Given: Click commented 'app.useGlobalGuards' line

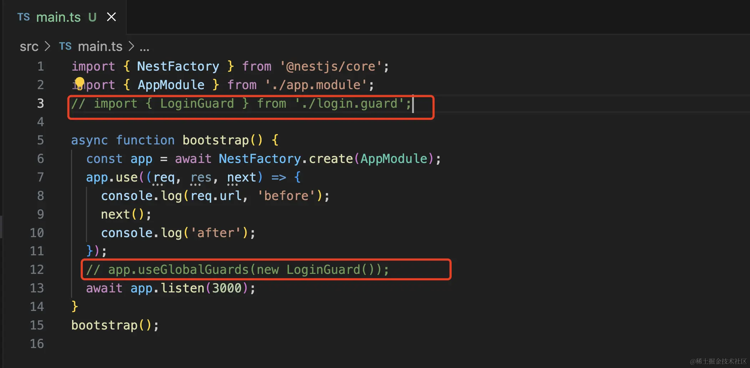Looking at the screenshot, I should pyautogui.click(x=237, y=270).
